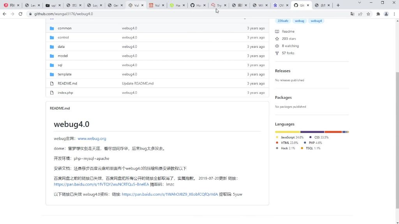Click the eye icon beside 8 watching
This screenshot has height=224, width=399.
click(x=277, y=46)
